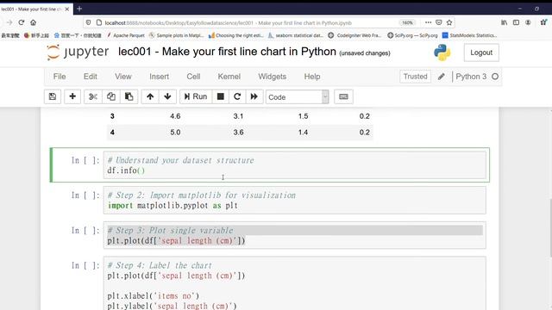The width and height of the screenshot is (552, 310).
Task: Copy selected cells icon
Action: click(x=111, y=96)
